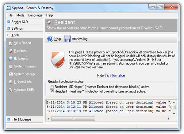Click the Archive log floppy disk icon
The height and width of the screenshot is (134, 184).
pyautogui.click(x=67, y=39)
